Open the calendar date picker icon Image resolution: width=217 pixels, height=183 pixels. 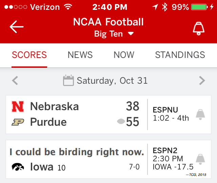coord(68,80)
